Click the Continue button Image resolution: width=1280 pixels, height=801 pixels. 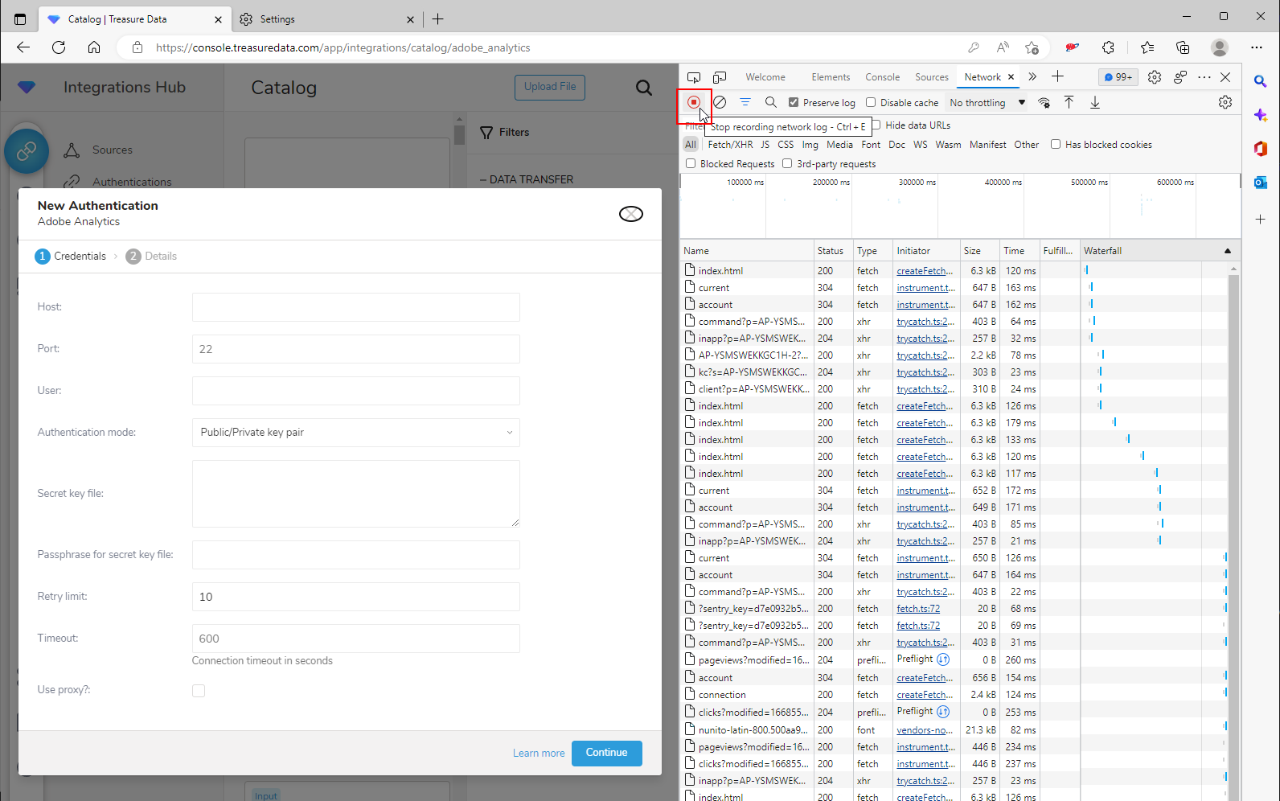606,753
